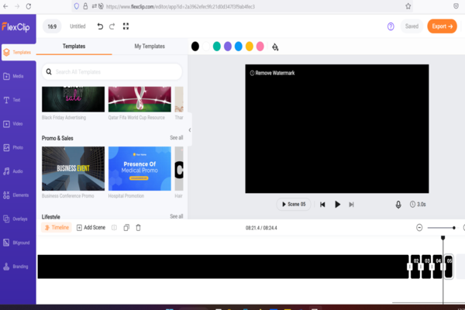Select the purple color swatch

click(x=227, y=46)
